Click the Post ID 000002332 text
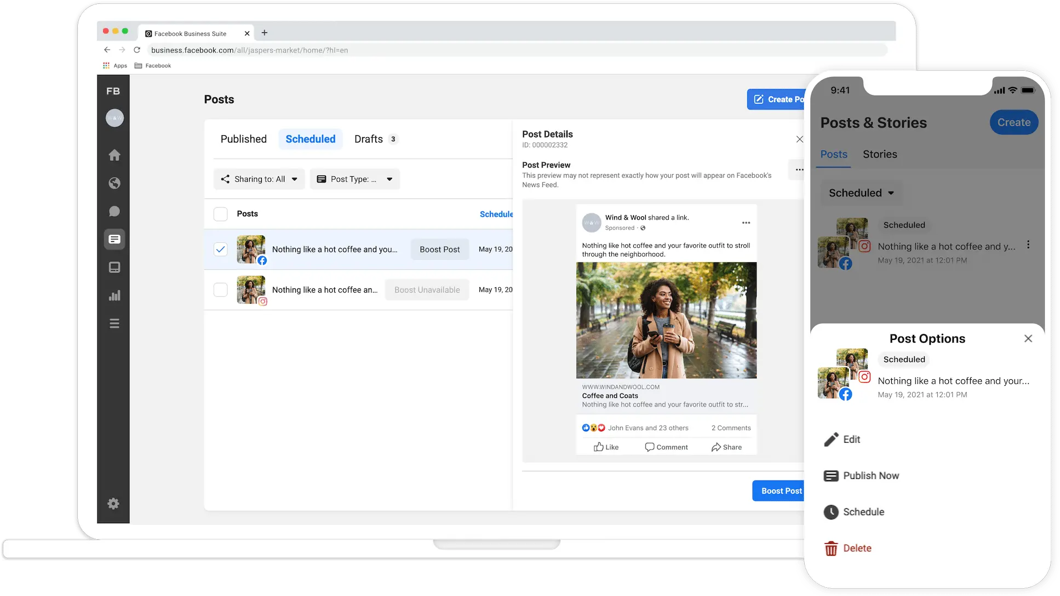Image resolution: width=1060 pixels, height=596 pixels. click(x=545, y=145)
